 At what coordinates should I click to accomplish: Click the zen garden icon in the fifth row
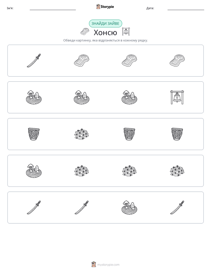click(129, 207)
